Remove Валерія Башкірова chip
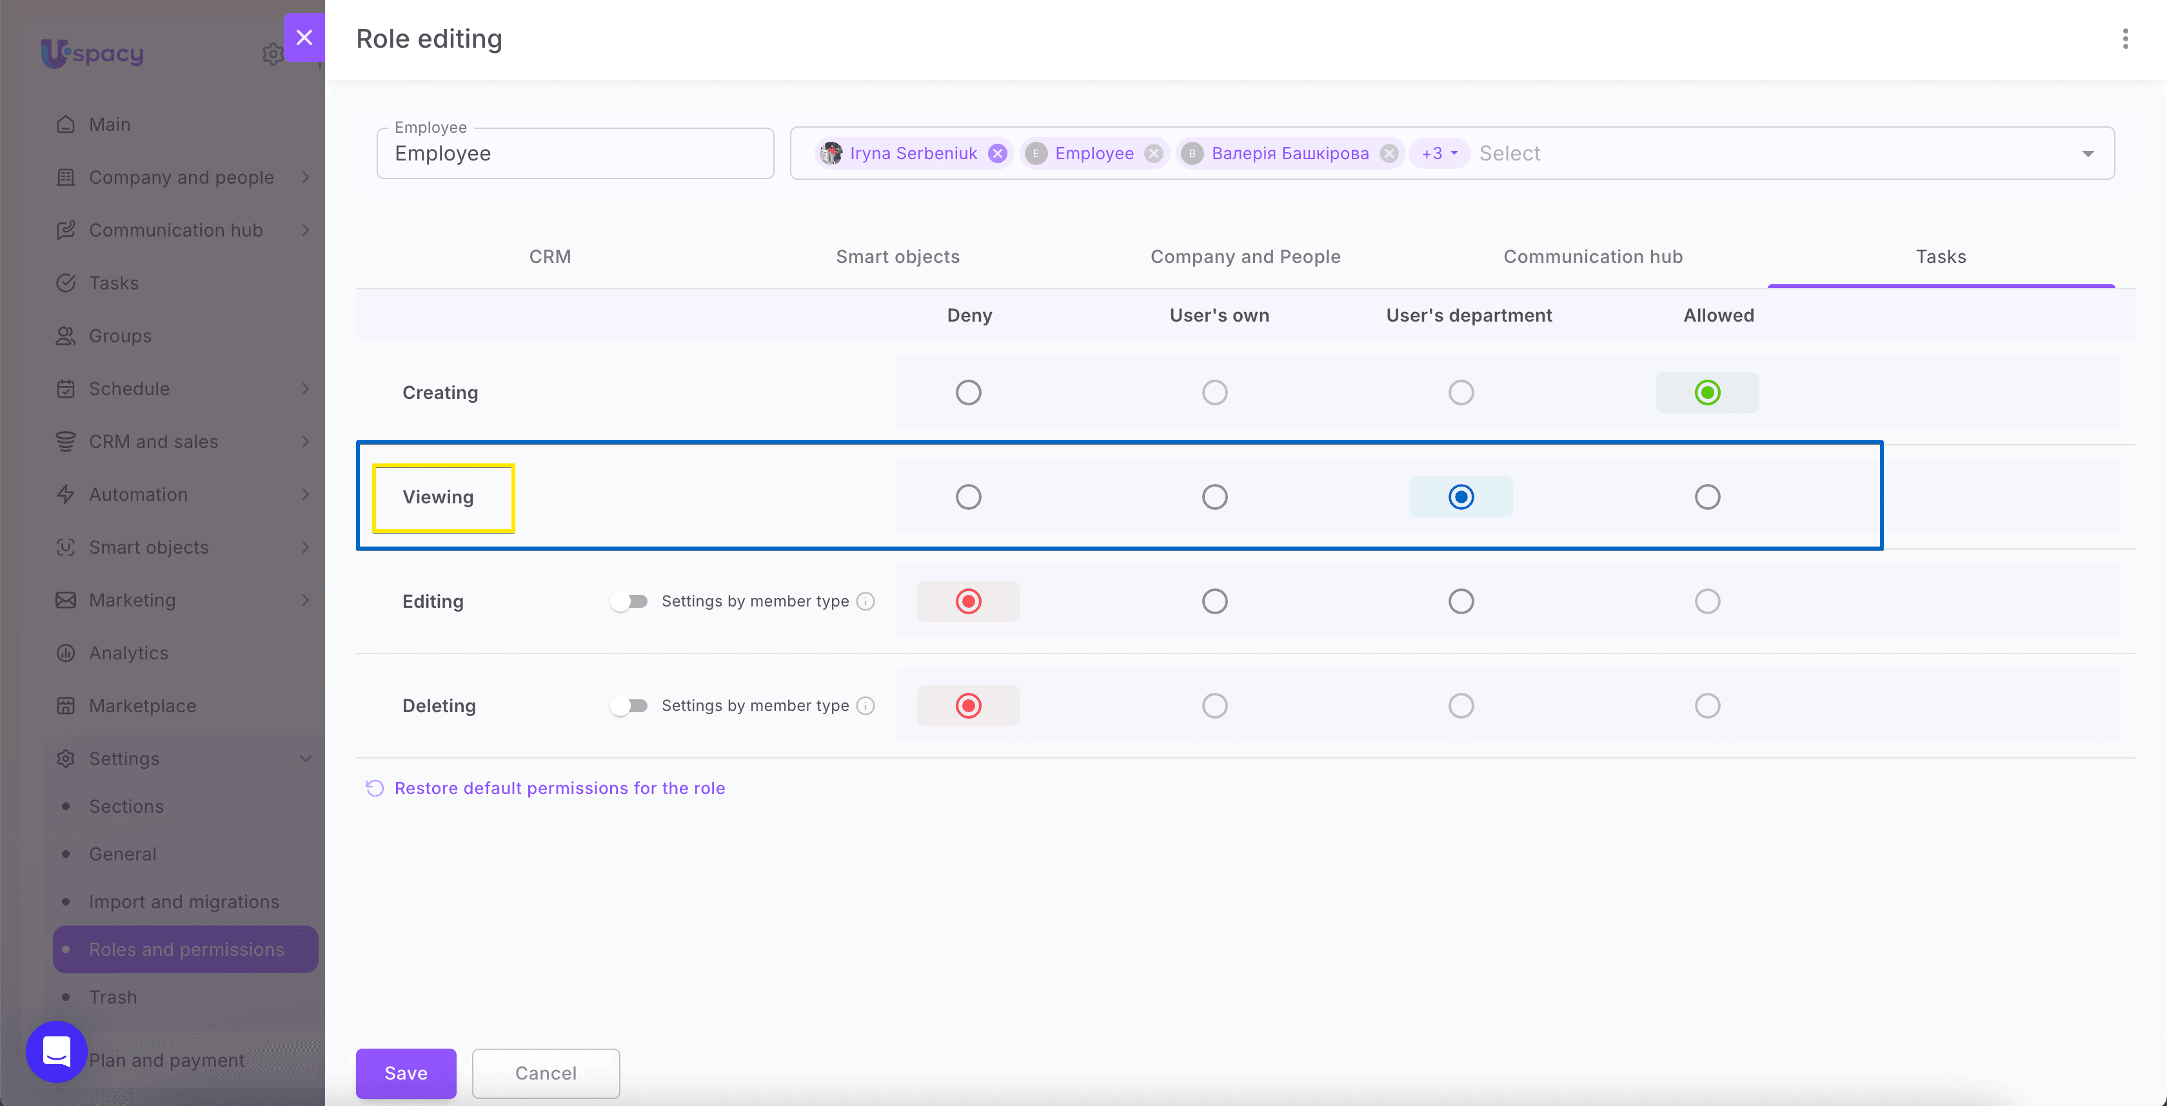This screenshot has height=1106, width=2167. click(x=1390, y=154)
